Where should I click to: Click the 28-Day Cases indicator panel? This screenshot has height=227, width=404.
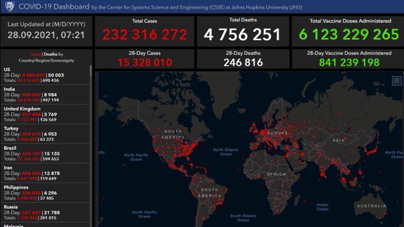[x=144, y=59]
